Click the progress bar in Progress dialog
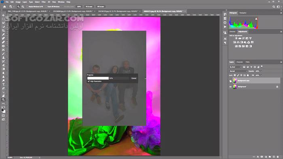Image resolution: width=283 pixels, height=159 pixels. 108,78
